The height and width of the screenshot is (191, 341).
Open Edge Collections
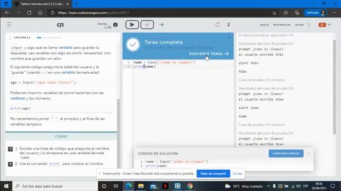pos(297,13)
